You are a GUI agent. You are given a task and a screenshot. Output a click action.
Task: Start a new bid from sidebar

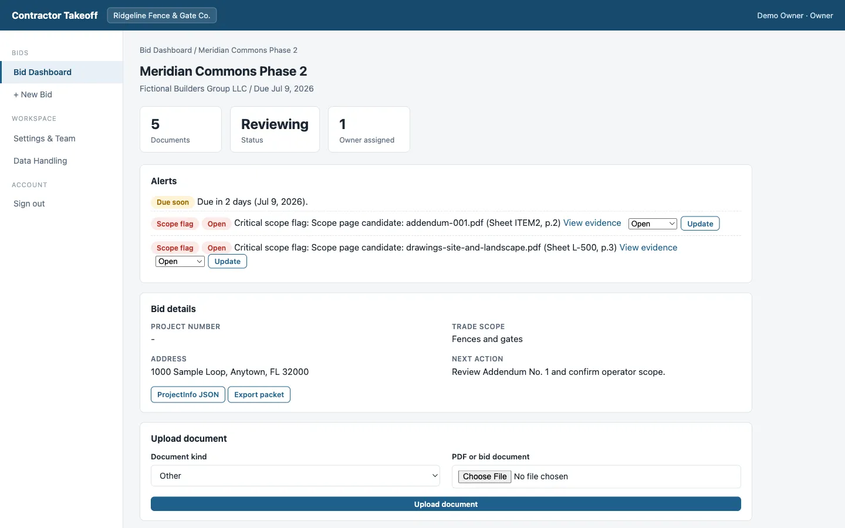62,94
